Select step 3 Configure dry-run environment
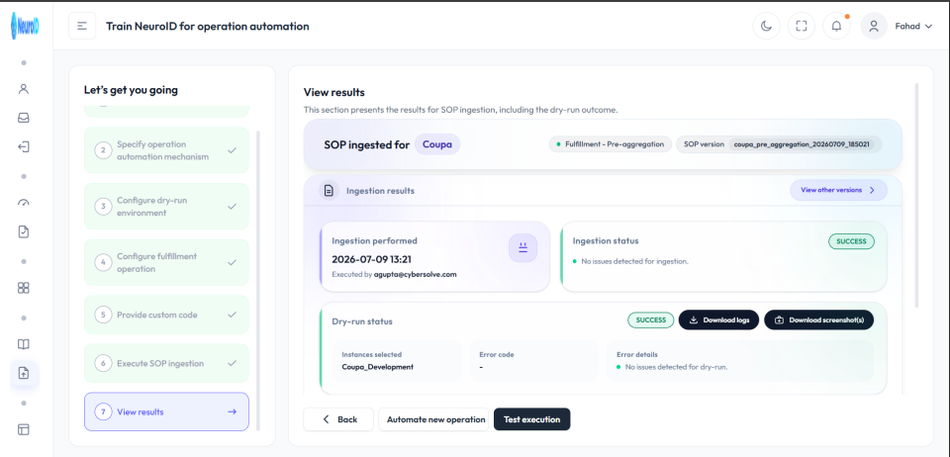The height and width of the screenshot is (457, 950). click(x=166, y=207)
